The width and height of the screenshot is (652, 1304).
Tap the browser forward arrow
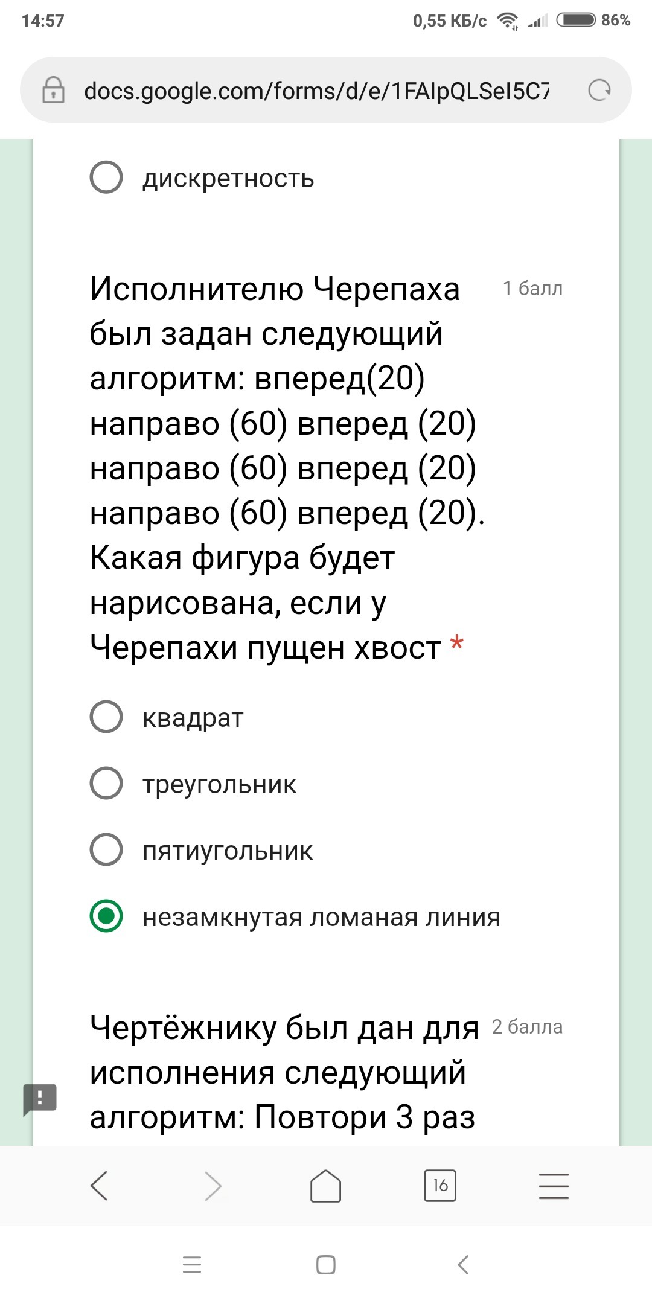coord(213,1186)
